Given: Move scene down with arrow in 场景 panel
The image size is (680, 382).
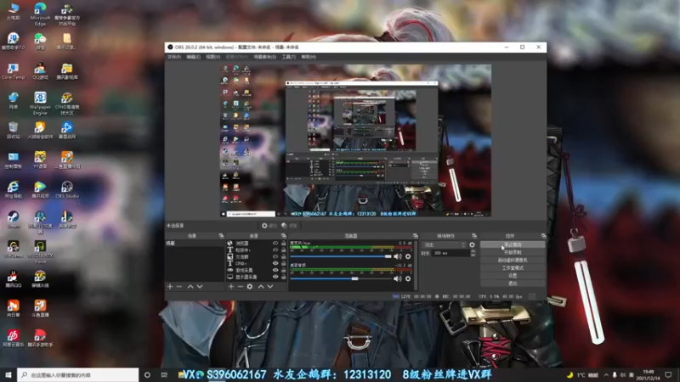Looking at the screenshot, I should tap(200, 286).
